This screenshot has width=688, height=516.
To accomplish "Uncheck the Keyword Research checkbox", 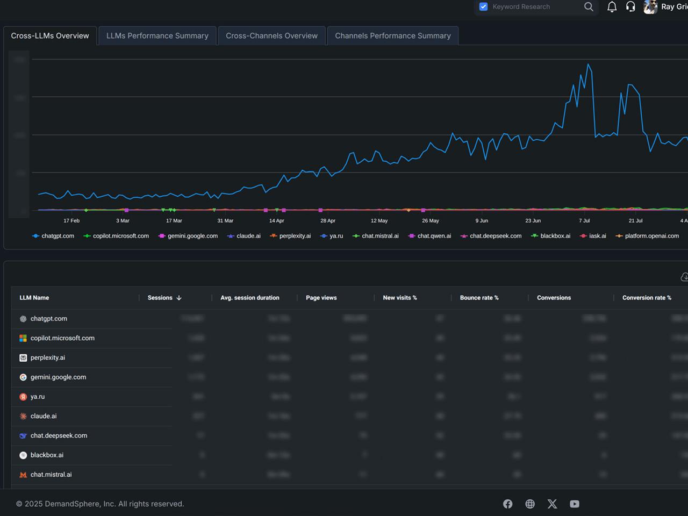I will coord(483,7).
